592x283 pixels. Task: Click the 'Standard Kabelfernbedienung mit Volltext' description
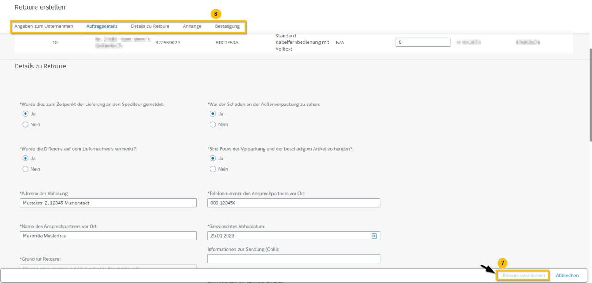click(302, 43)
